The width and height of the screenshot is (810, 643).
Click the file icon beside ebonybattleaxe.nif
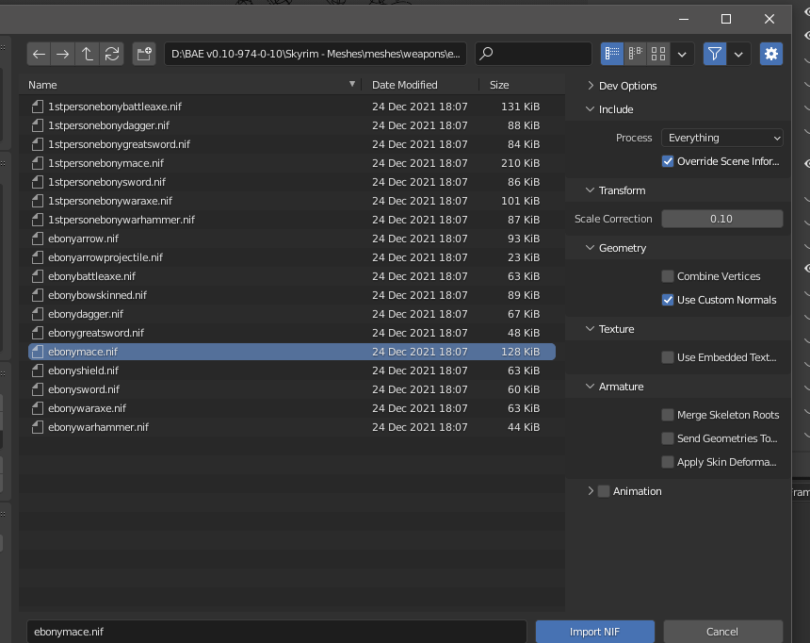click(x=37, y=276)
